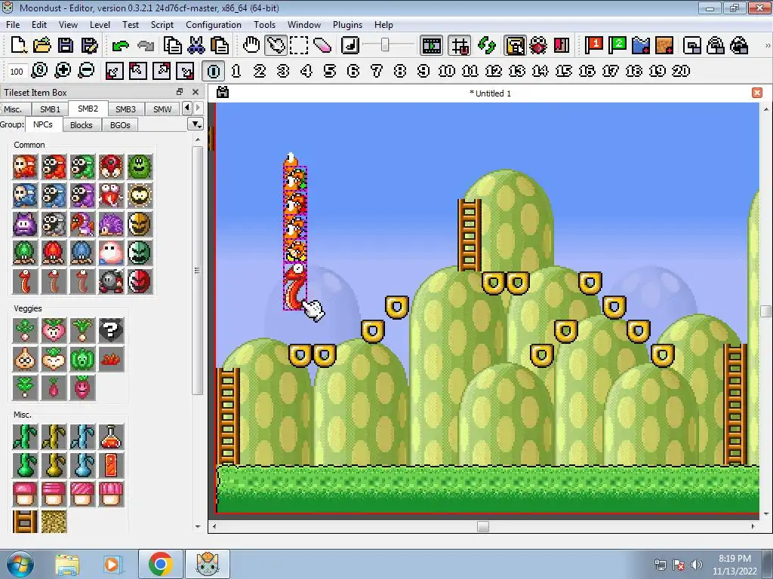Open the File menu
The image size is (773, 579).
point(13,25)
